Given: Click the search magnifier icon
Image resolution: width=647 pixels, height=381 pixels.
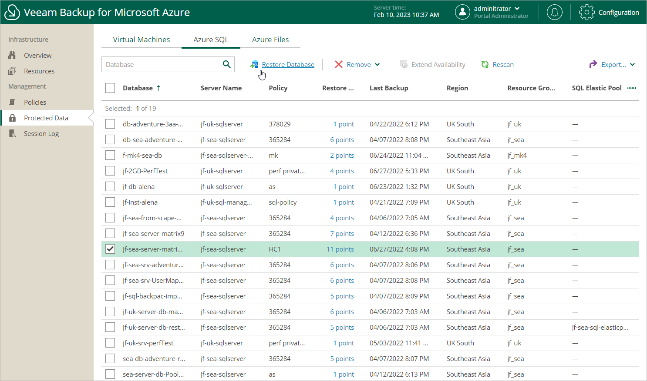Looking at the screenshot, I should [226, 64].
